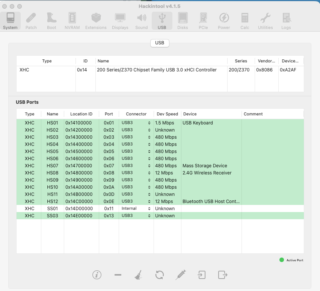Switch to the Disks tab
This screenshot has width=320, height=291.
click(183, 21)
